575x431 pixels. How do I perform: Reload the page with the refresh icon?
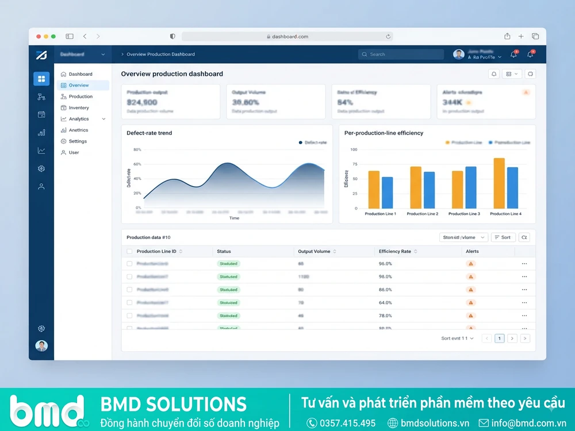[x=388, y=36]
